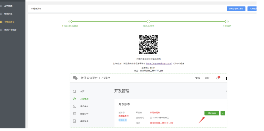Click the green 提交审核 button
The width and height of the screenshot is (264, 131).
212,113
